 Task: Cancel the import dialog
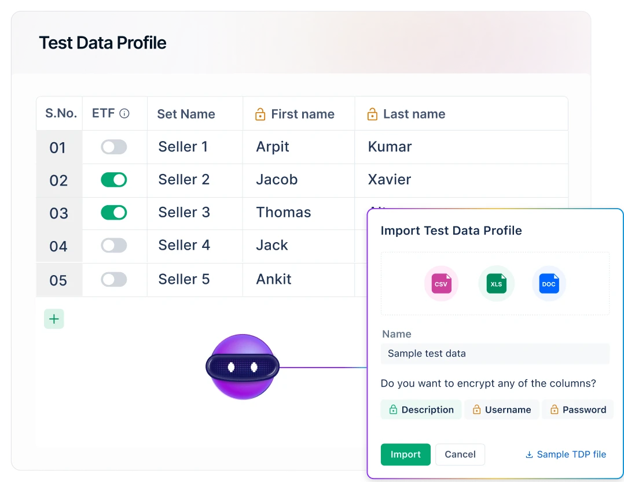pyautogui.click(x=460, y=454)
